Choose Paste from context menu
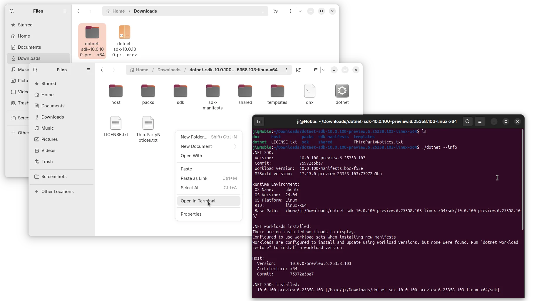The height and width of the screenshot is (301, 534). (x=209, y=169)
